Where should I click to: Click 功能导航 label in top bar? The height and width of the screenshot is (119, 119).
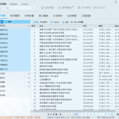[x=49, y=8]
